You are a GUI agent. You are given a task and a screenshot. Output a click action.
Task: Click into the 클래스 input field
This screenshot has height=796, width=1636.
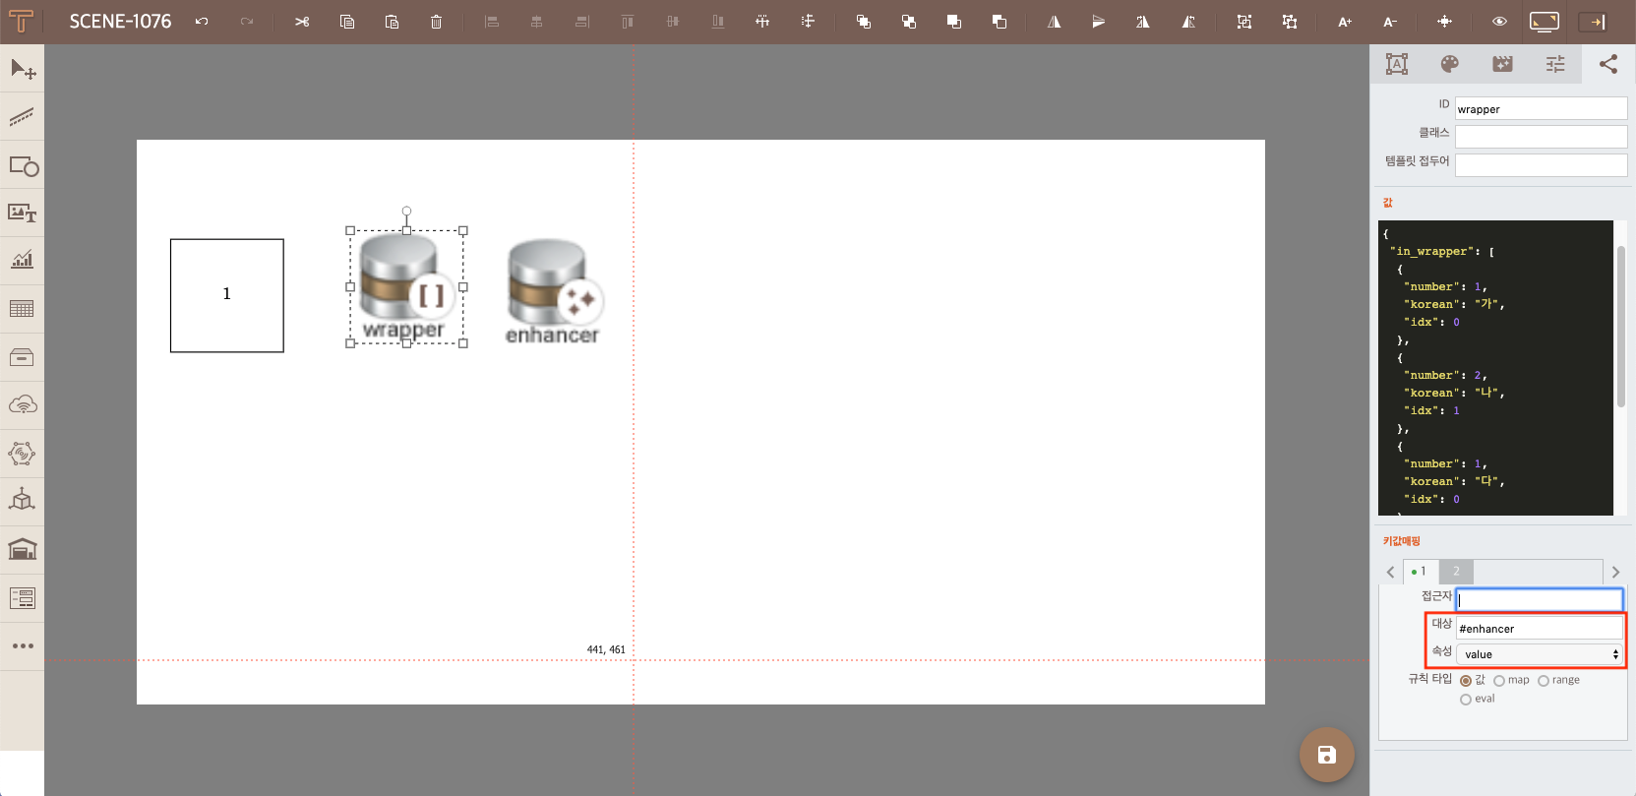coord(1541,137)
